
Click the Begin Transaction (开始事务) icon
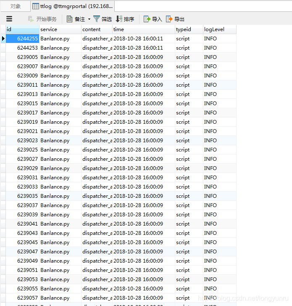(x=31, y=19)
